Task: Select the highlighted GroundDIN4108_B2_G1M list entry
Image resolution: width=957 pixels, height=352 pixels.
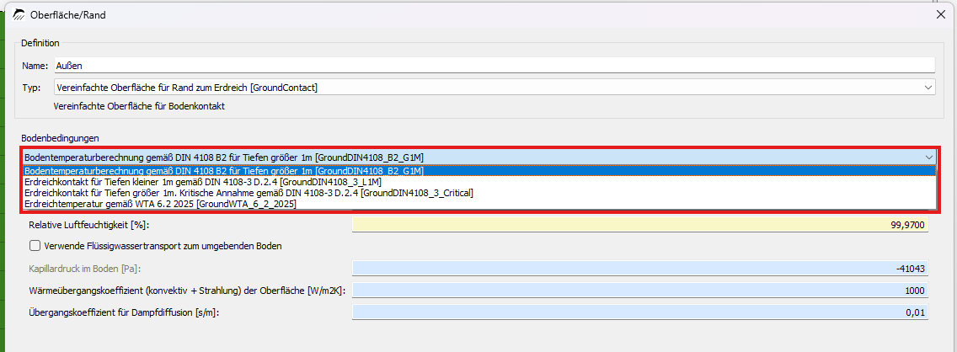Action: tap(479, 171)
